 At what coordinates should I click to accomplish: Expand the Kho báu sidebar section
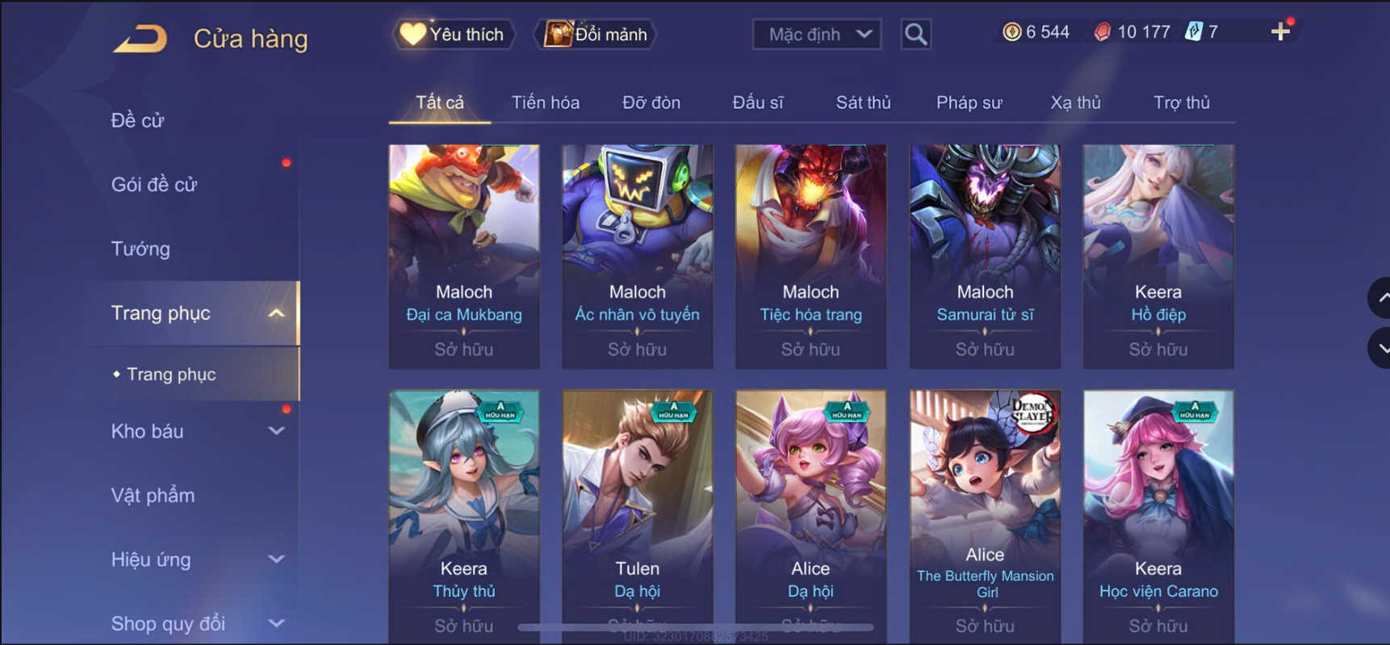coord(276,431)
